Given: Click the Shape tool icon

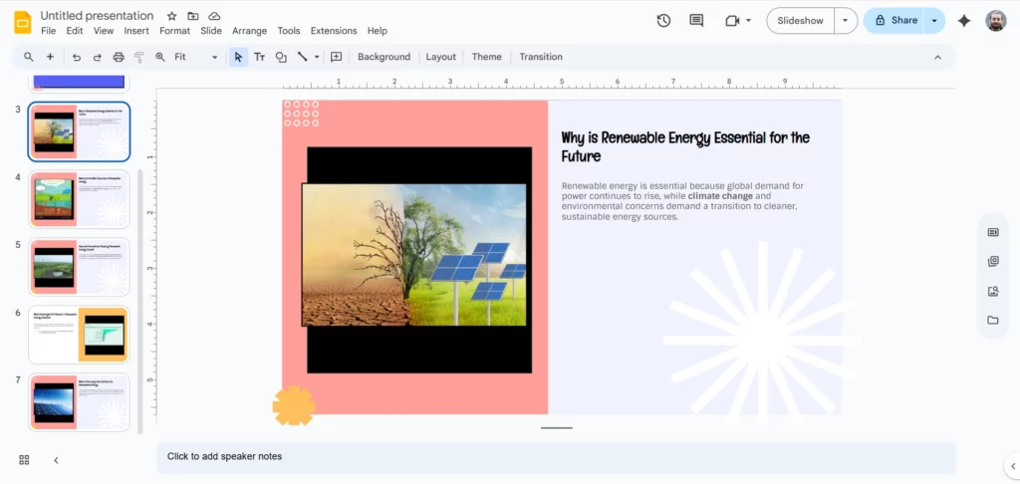Looking at the screenshot, I should [x=281, y=57].
